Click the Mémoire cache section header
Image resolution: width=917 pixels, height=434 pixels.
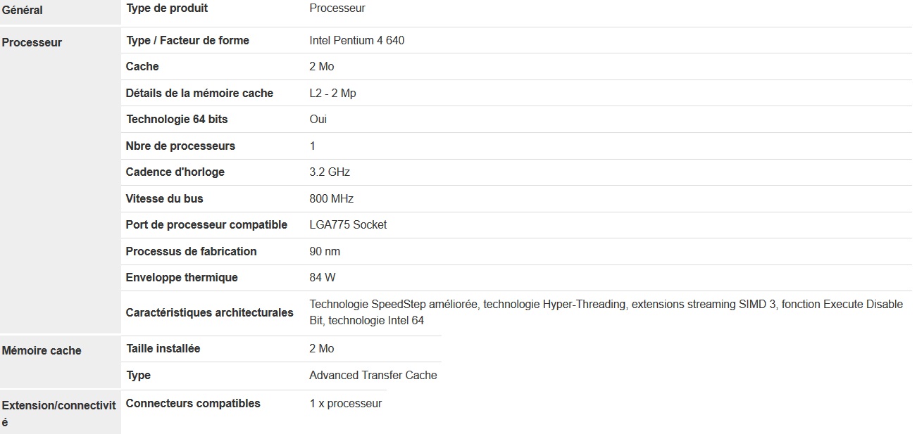[x=42, y=350]
